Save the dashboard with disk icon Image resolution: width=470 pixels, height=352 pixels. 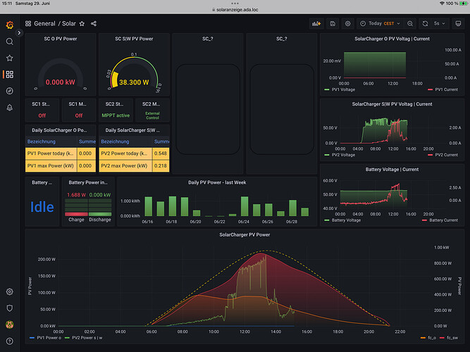(333, 24)
